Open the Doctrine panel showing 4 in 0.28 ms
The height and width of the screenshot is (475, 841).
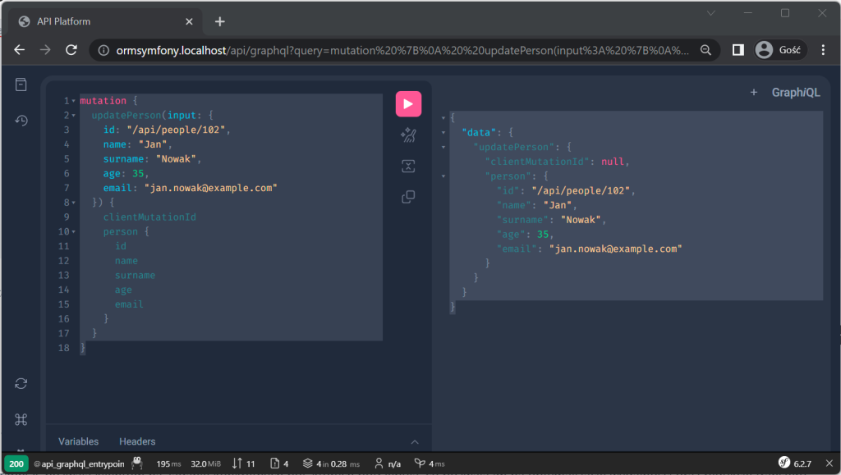coord(331,464)
